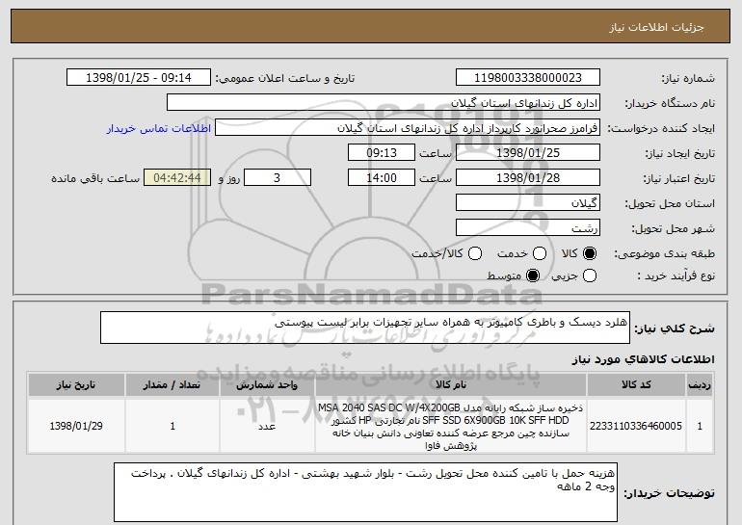Viewport: 742px width, 525px height.
Task: Click the remaining days field showing 3
Action: [x=278, y=178]
